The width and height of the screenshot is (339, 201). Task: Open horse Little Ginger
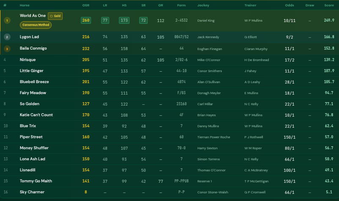(x=32, y=71)
